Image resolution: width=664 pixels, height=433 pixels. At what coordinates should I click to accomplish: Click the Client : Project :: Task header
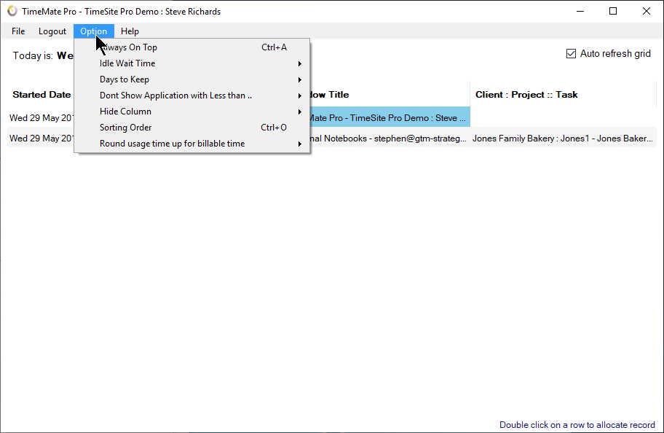click(526, 95)
